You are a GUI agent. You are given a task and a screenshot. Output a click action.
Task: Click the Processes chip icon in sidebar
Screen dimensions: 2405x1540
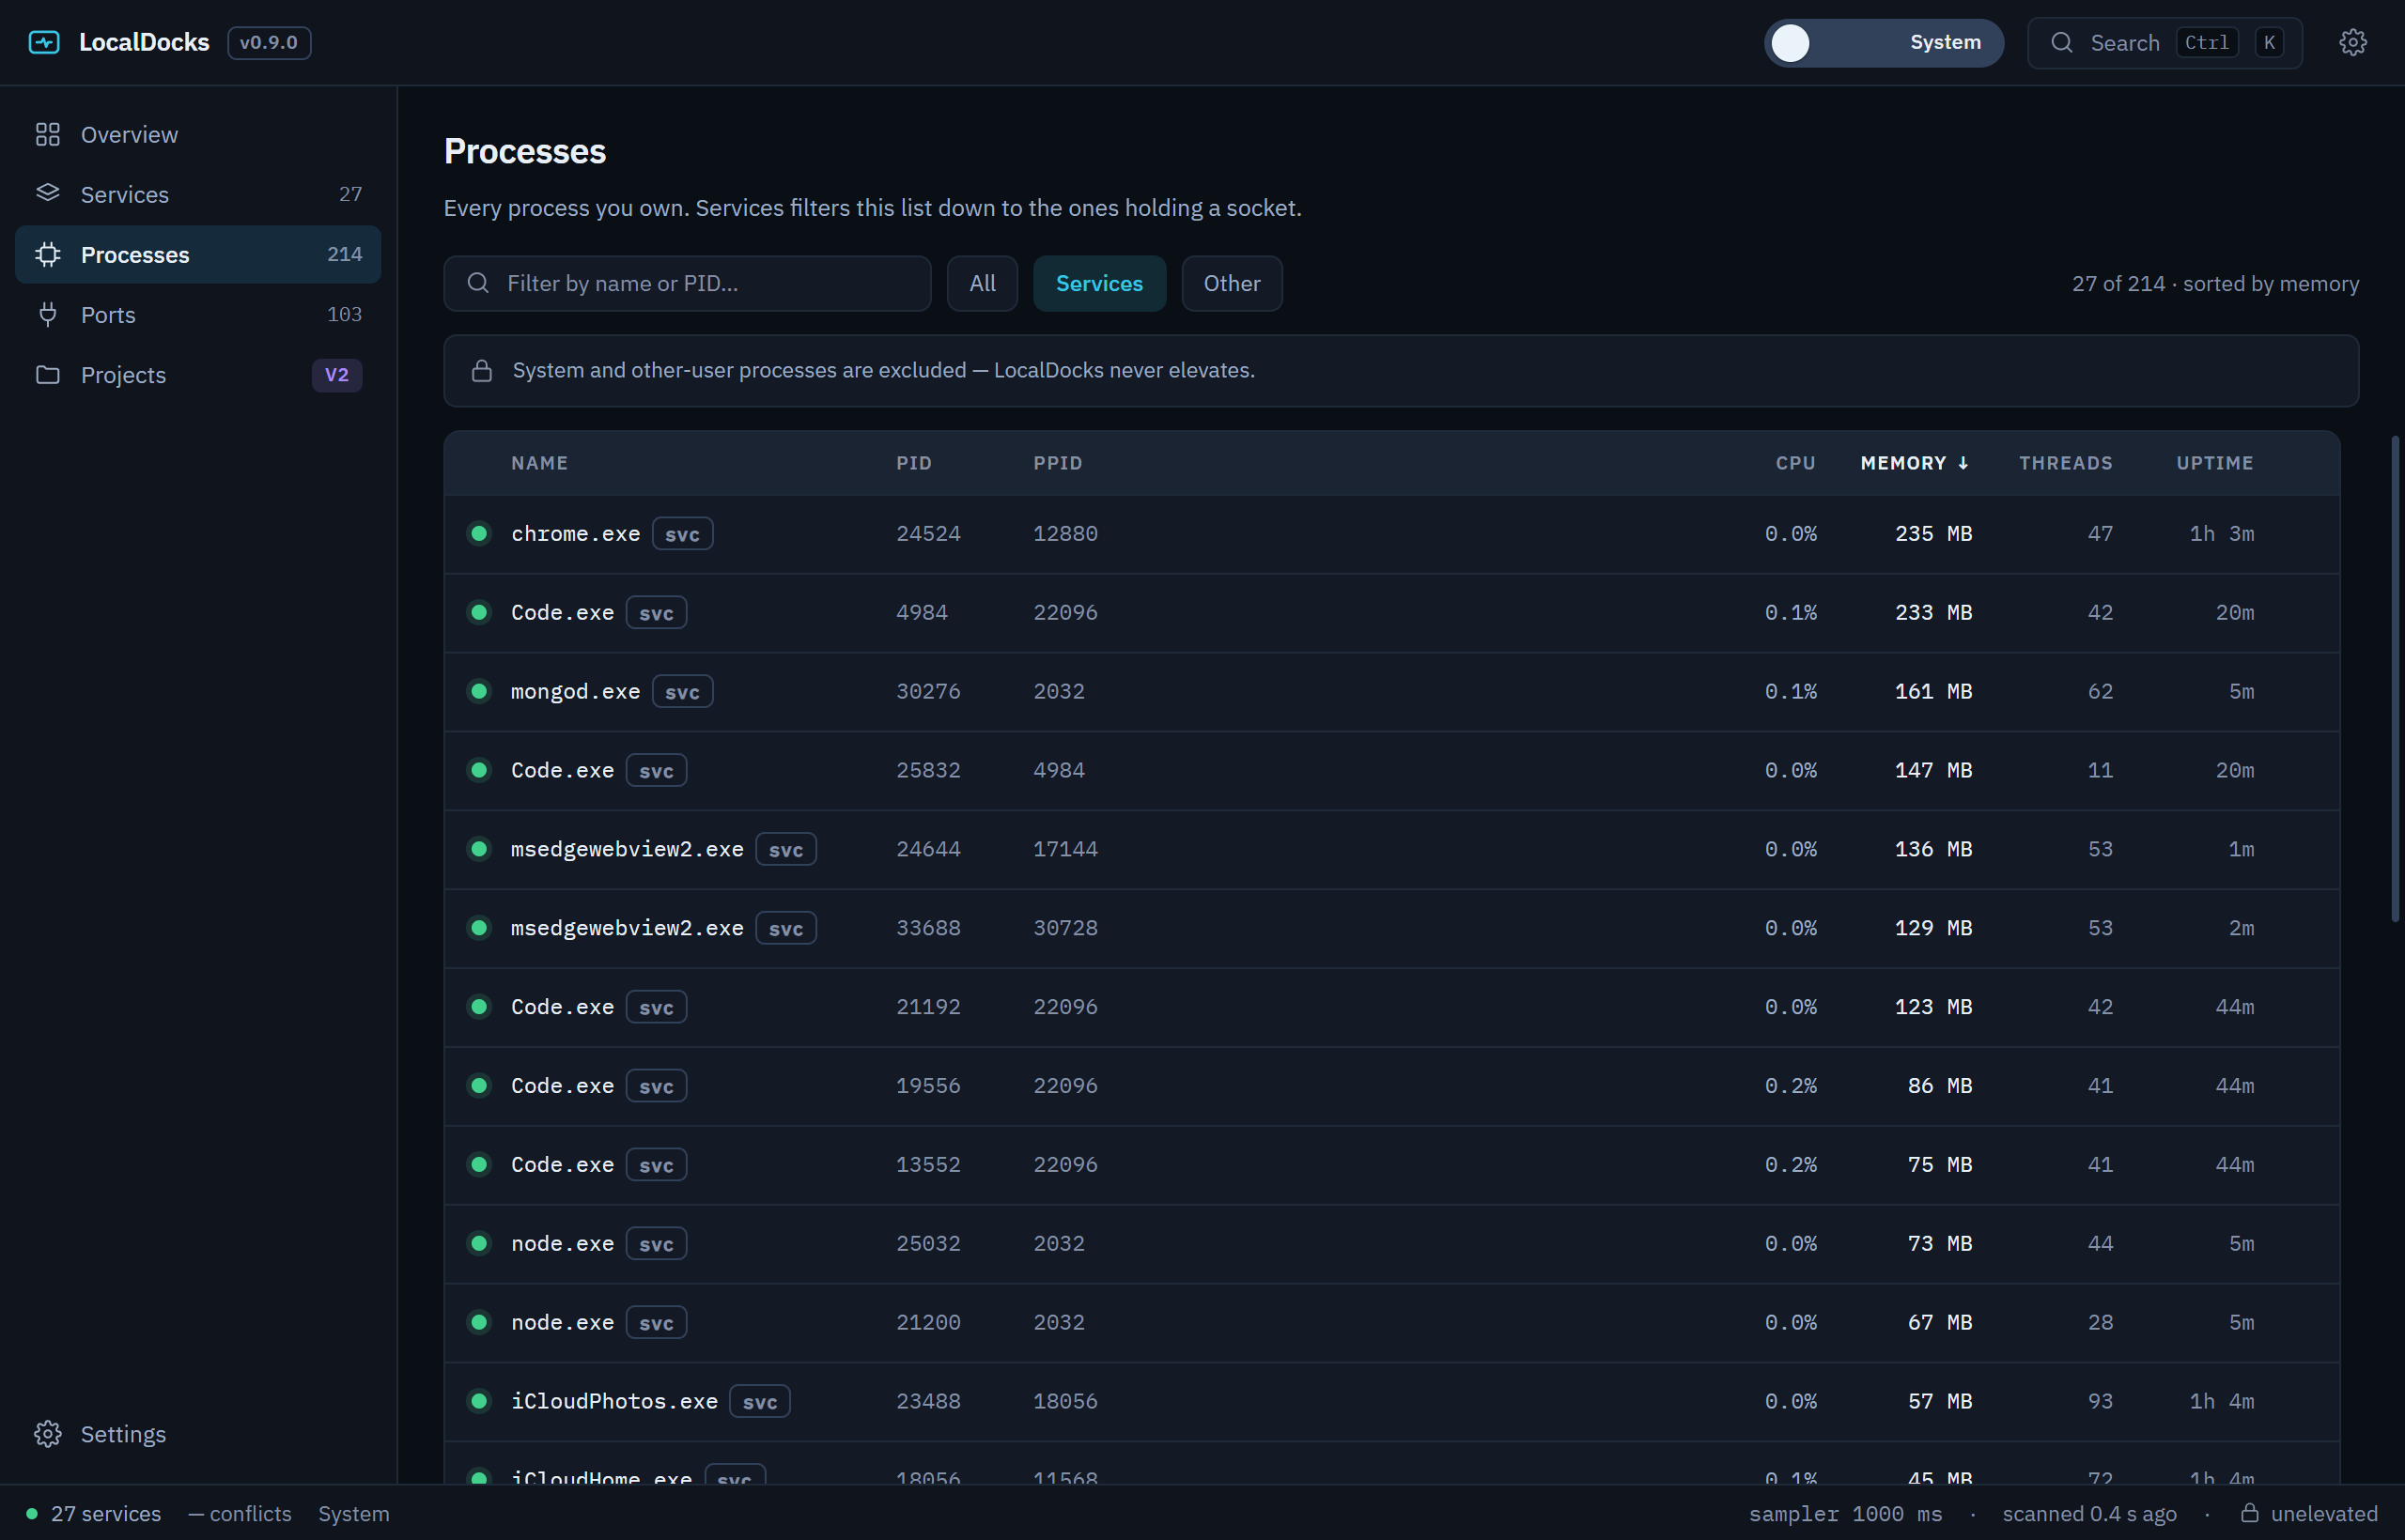(48, 254)
